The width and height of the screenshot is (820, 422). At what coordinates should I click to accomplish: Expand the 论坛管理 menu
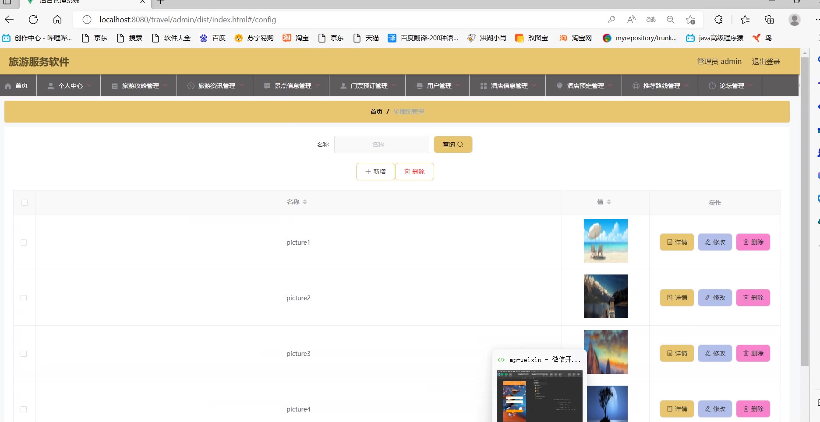pos(730,86)
